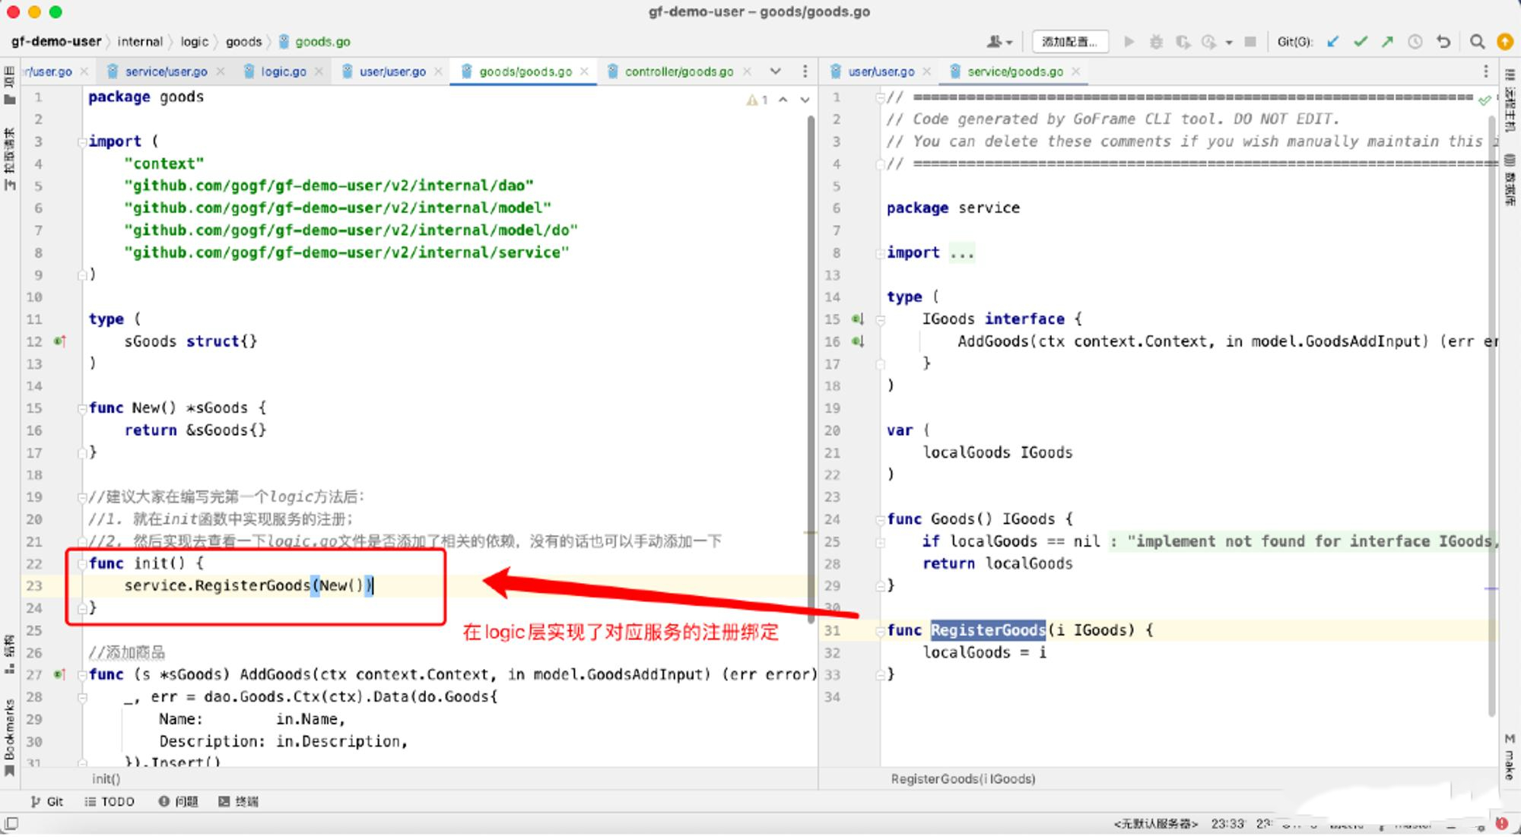Expand the file tab dropdown arrow
This screenshot has height=837, width=1521.
tap(774, 72)
